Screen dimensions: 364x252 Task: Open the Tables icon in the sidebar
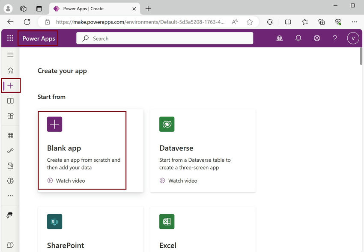tap(10, 135)
